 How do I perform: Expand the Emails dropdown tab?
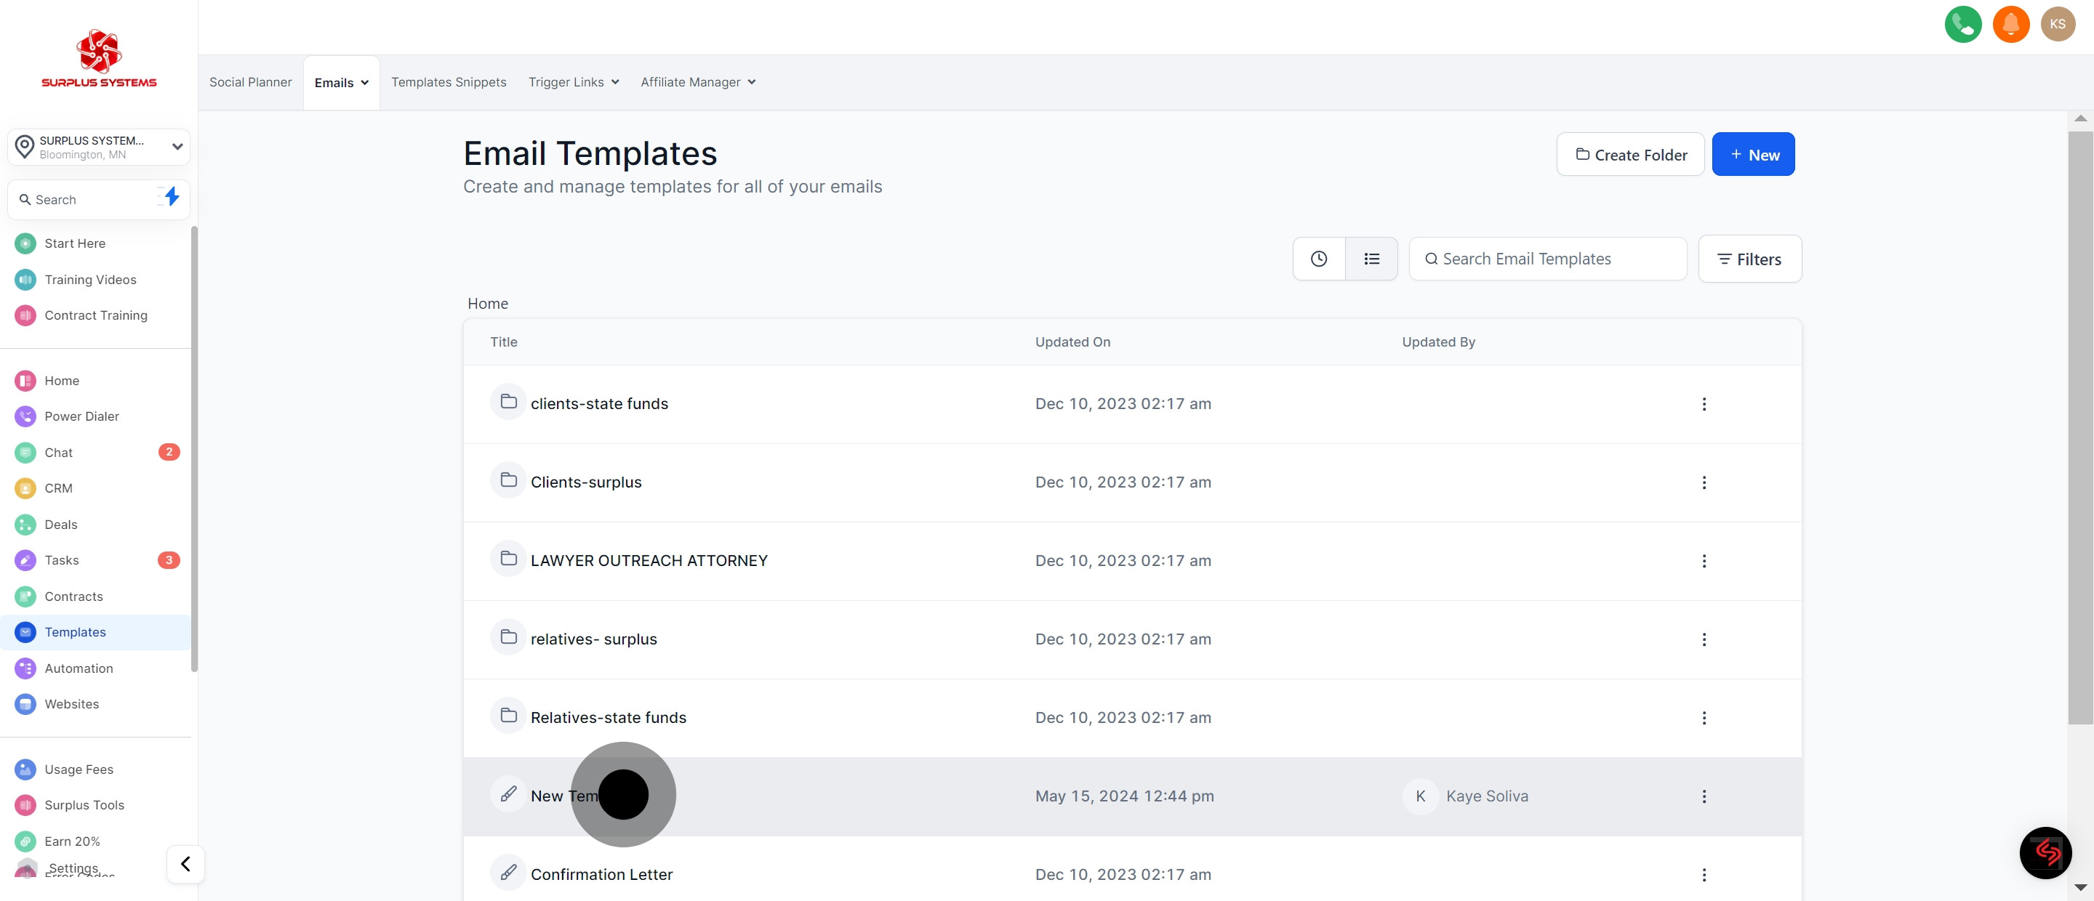[342, 83]
